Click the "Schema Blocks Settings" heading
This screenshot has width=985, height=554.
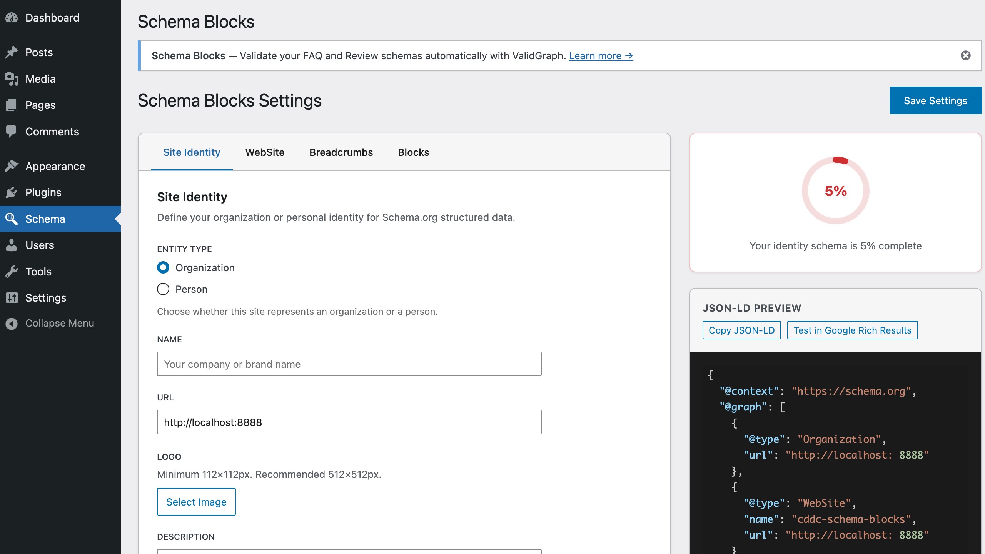(x=230, y=100)
